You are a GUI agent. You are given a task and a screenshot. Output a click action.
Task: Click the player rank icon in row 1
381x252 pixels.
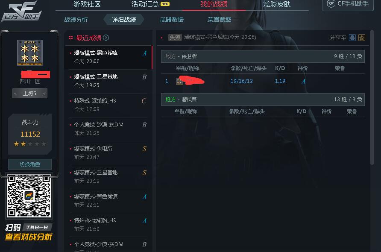pos(179,81)
